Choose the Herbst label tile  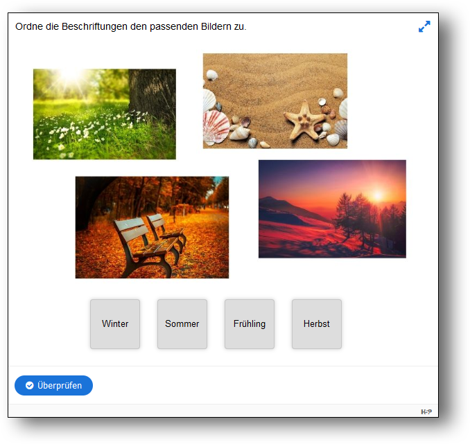pyautogui.click(x=317, y=324)
